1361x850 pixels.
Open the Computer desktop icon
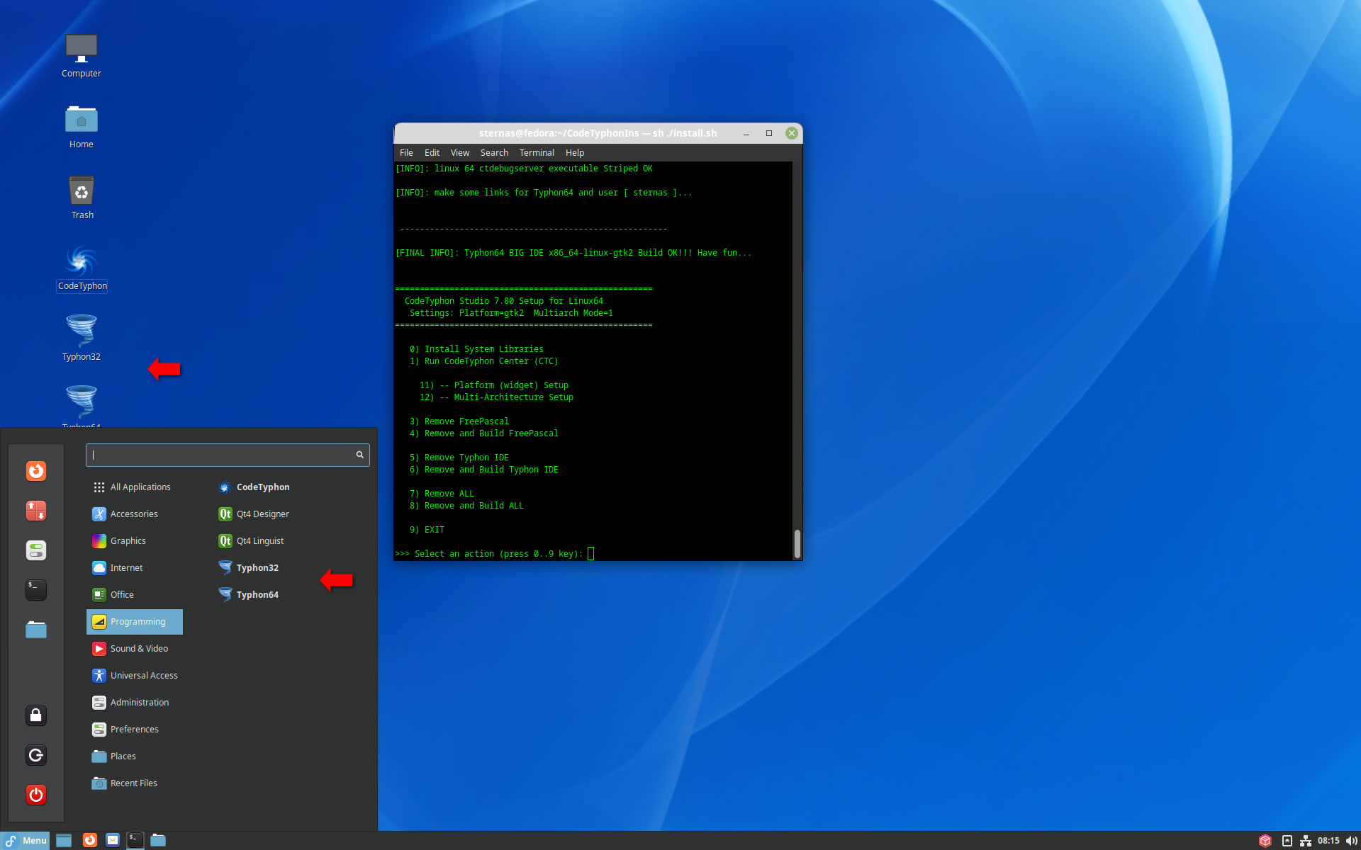(81, 56)
